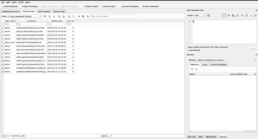Screen dimensions: 258x139
Task: Select the Current Database tab in Remote panel
Action: [218, 65]
